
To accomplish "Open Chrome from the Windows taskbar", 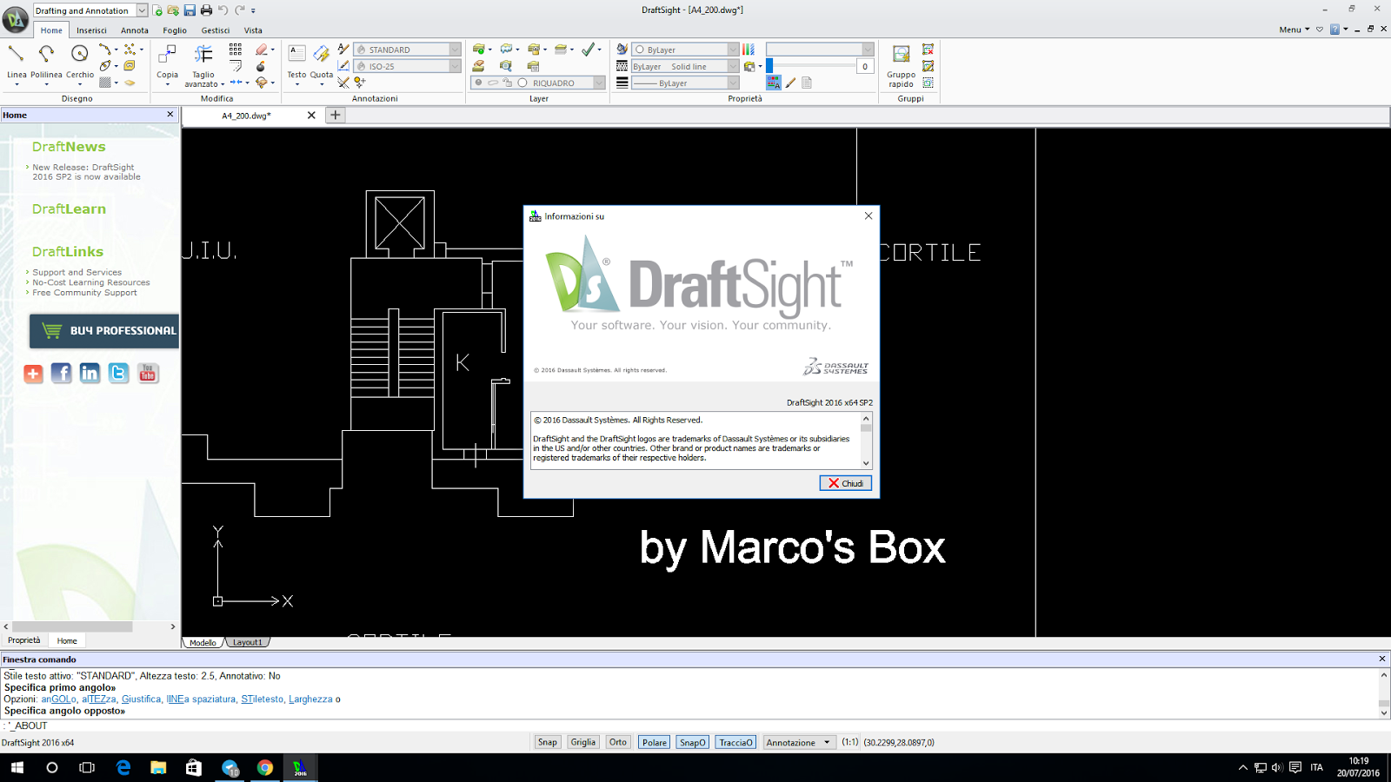I will pyautogui.click(x=264, y=767).
